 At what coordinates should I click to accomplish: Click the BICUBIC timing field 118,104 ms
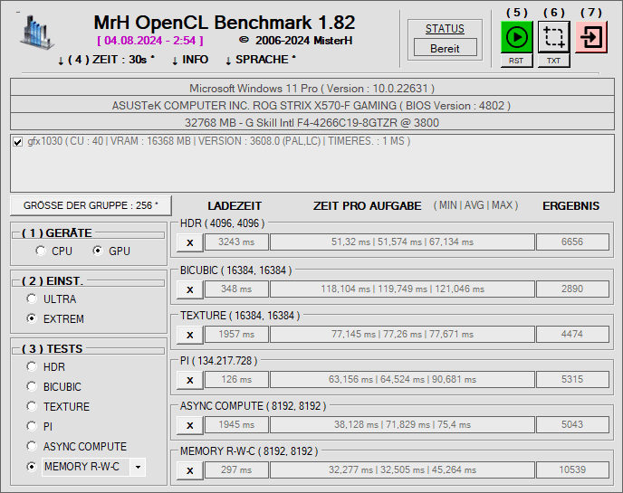402,289
